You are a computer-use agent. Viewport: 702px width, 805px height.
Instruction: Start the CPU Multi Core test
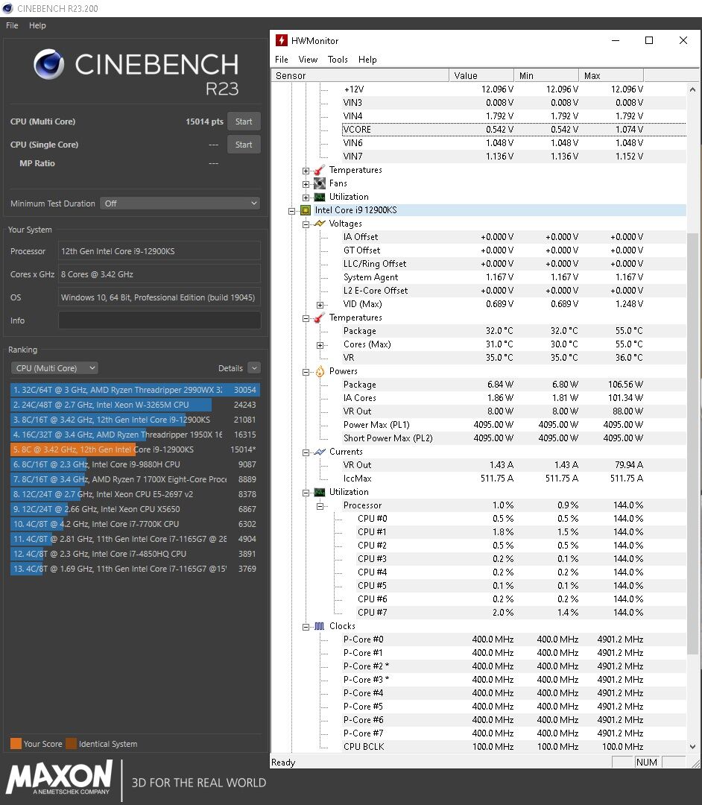(x=244, y=121)
